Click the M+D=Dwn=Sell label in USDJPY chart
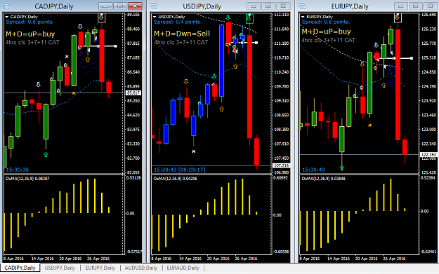 pos(182,34)
